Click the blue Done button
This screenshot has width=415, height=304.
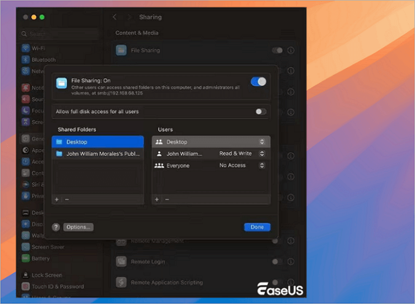tap(256, 227)
